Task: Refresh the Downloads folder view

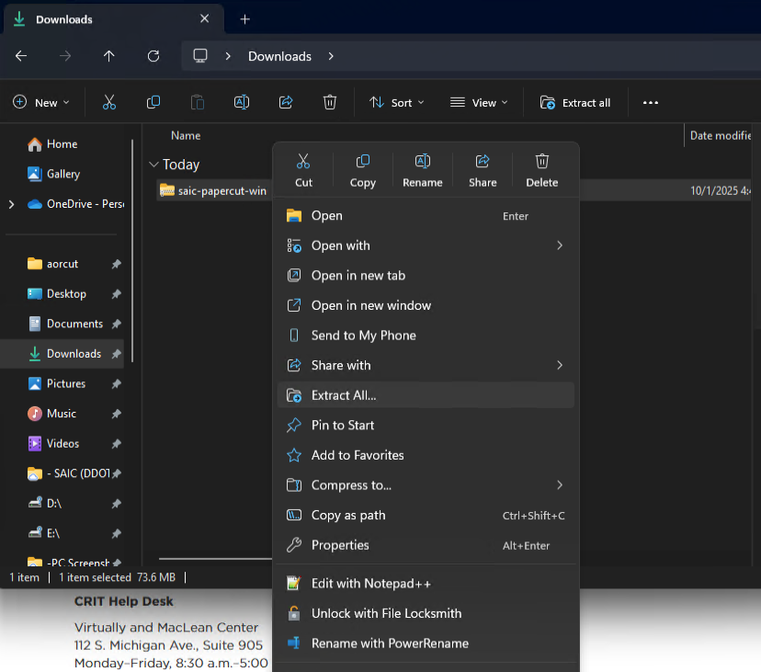Action: [x=153, y=56]
